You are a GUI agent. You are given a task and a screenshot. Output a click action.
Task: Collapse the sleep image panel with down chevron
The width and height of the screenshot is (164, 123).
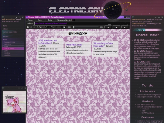[x=19, y=88]
